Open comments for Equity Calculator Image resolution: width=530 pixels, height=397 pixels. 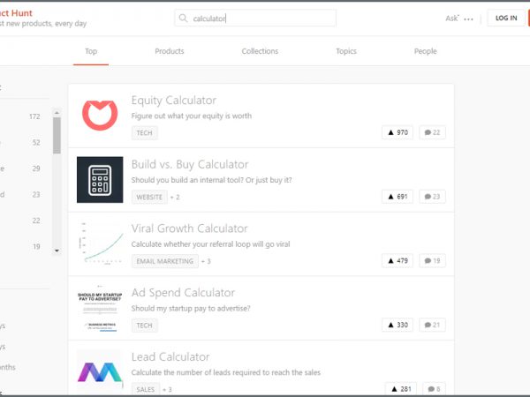pos(432,132)
